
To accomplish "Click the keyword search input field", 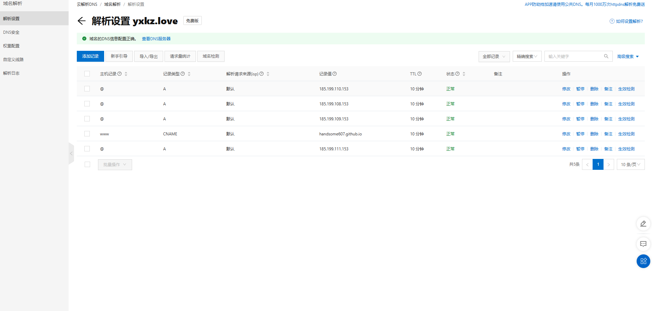I will point(577,56).
